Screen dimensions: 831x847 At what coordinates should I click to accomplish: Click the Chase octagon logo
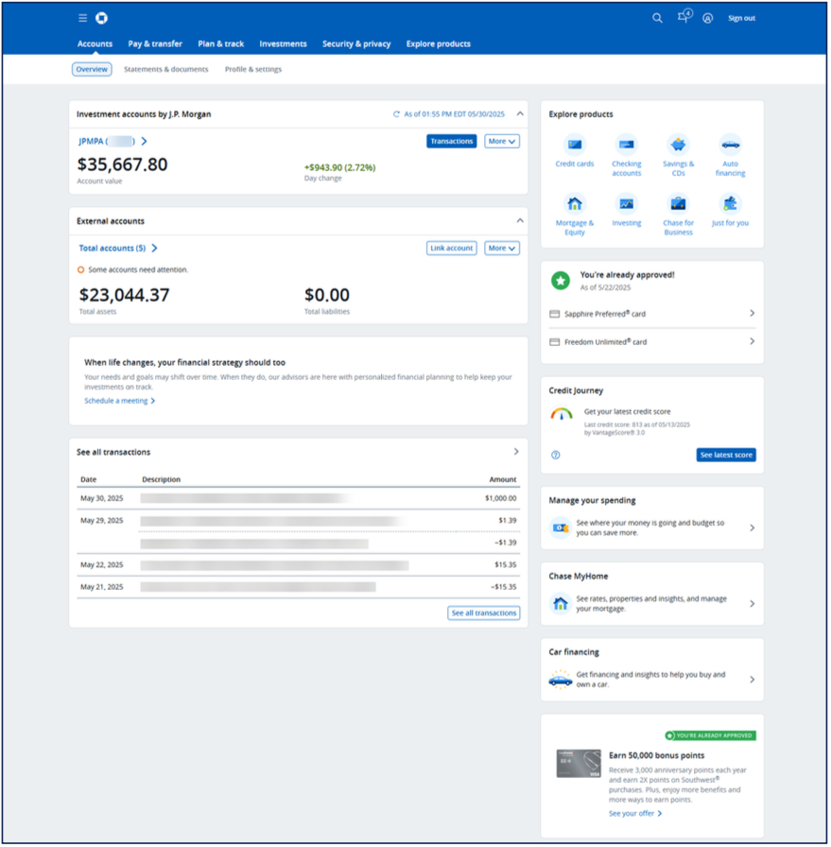point(101,18)
